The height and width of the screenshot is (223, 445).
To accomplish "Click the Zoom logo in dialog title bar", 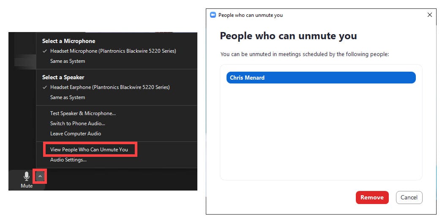I will pyautogui.click(x=213, y=15).
